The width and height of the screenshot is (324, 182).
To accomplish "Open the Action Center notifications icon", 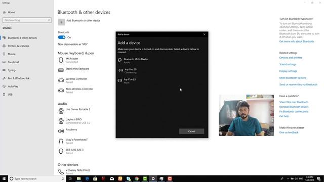I will [319, 178].
